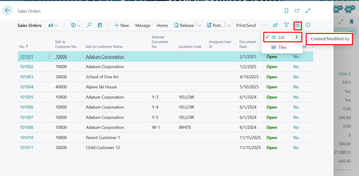Open the Copilot dropdown chevron
Screen dimensions: 359x176
coord(79,26)
